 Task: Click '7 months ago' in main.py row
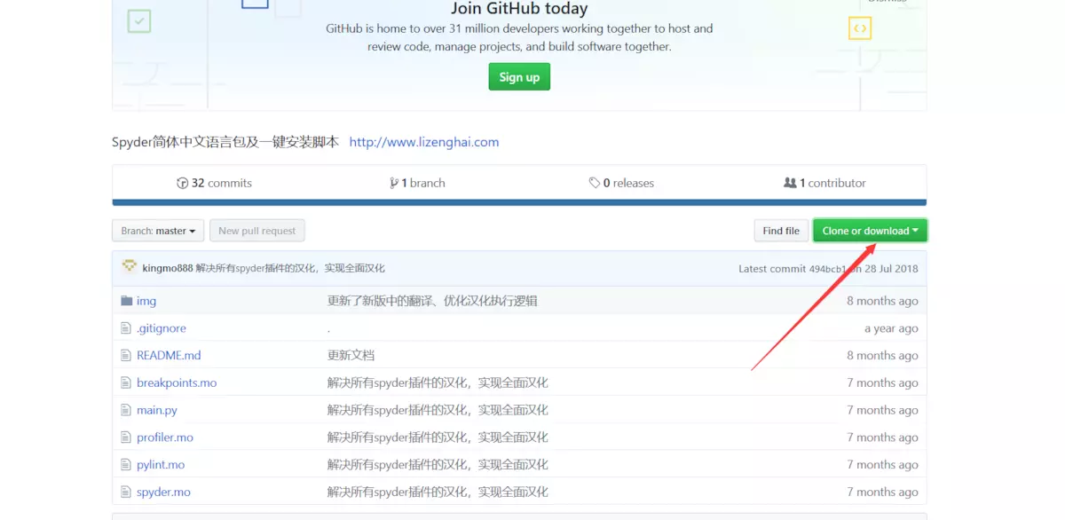point(882,410)
